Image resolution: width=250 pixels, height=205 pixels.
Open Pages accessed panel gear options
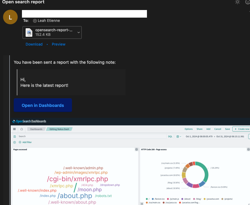(137, 149)
